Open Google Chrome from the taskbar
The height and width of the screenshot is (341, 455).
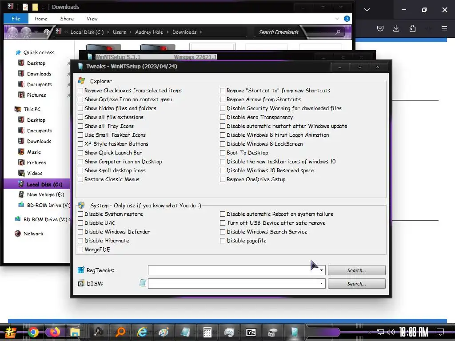point(33,332)
